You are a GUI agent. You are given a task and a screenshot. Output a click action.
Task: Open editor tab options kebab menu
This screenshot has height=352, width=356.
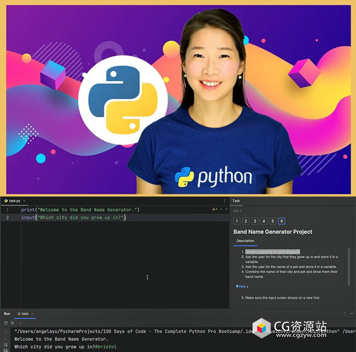tap(224, 201)
